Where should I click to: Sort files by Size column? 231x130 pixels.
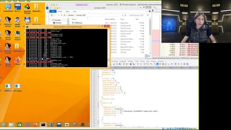(137, 19)
